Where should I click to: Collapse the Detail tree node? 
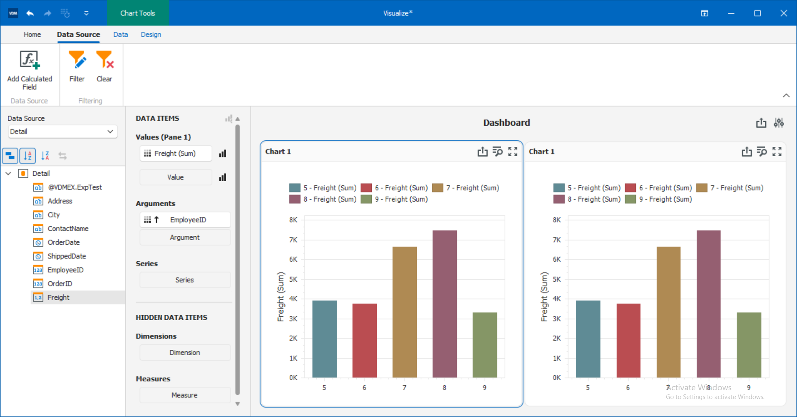(8, 173)
